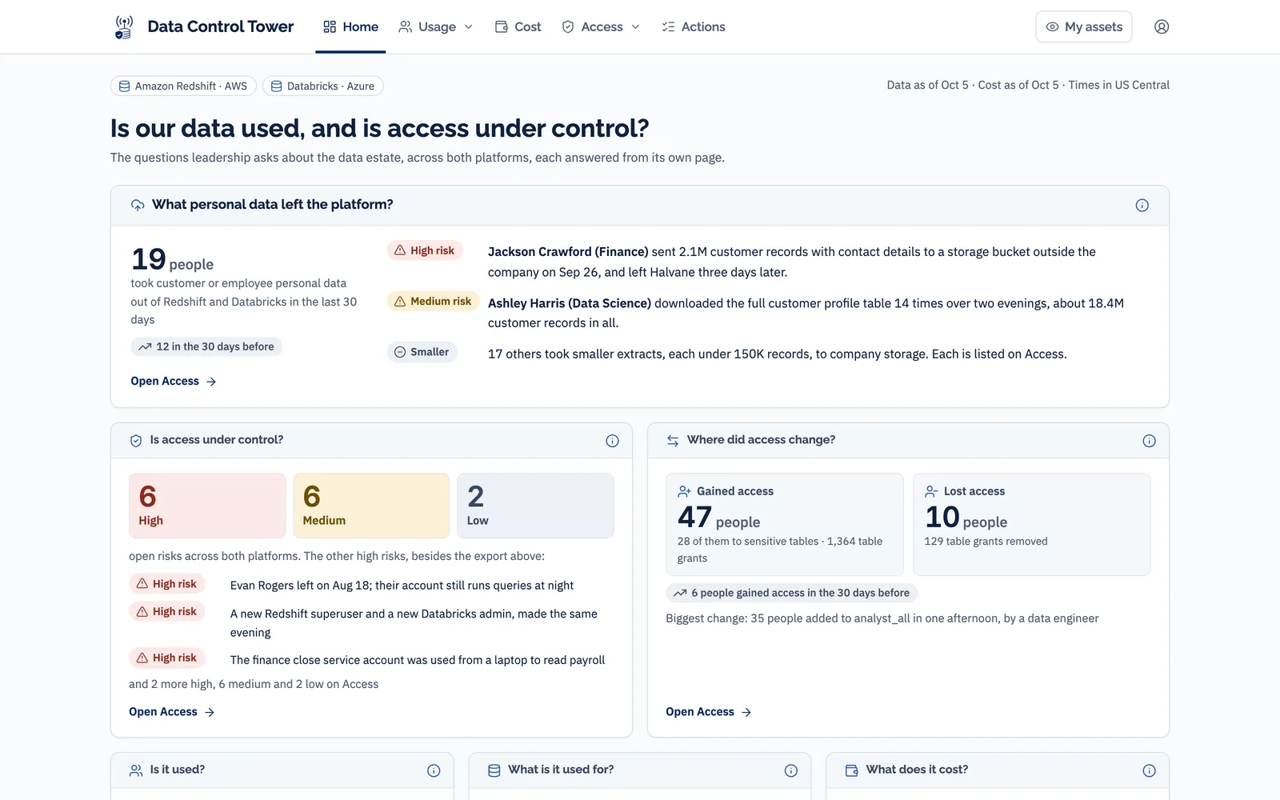Click 'and 2 more high, 6 medium' text
Screen dimensions: 1280x800
tap(254, 685)
